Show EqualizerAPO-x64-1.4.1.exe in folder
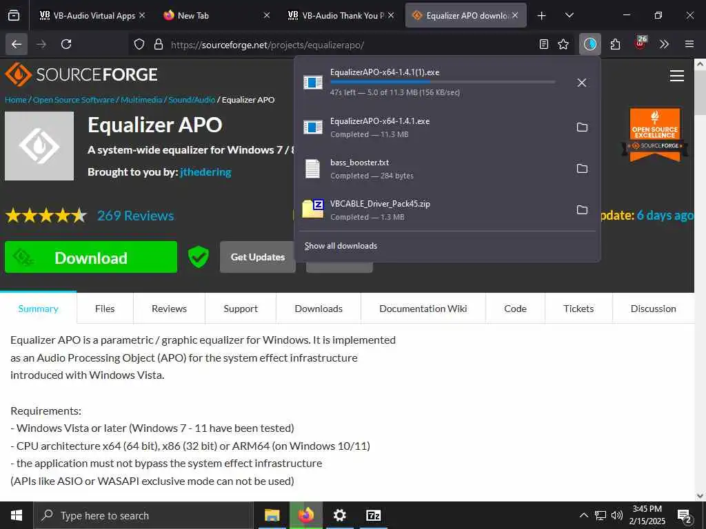706x529 pixels. (x=582, y=127)
